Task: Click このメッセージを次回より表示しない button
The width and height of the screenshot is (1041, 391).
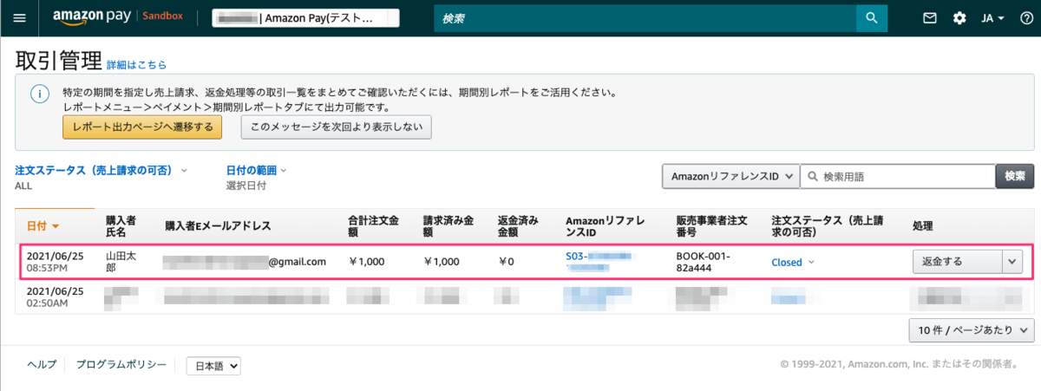Action: 336,127
